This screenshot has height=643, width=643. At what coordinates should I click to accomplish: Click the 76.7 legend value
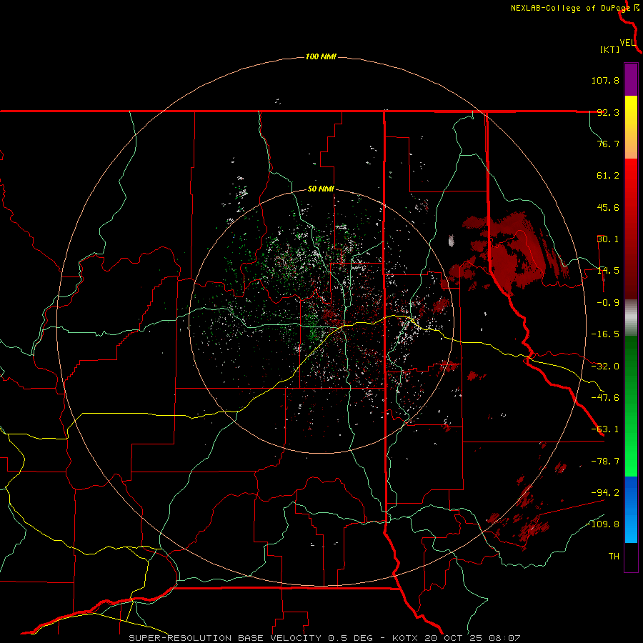pyautogui.click(x=608, y=144)
